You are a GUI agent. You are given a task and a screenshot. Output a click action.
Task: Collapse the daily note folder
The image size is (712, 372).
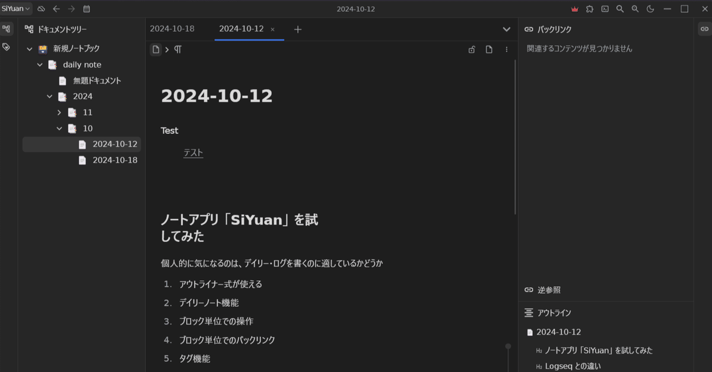tap(40, 65)
